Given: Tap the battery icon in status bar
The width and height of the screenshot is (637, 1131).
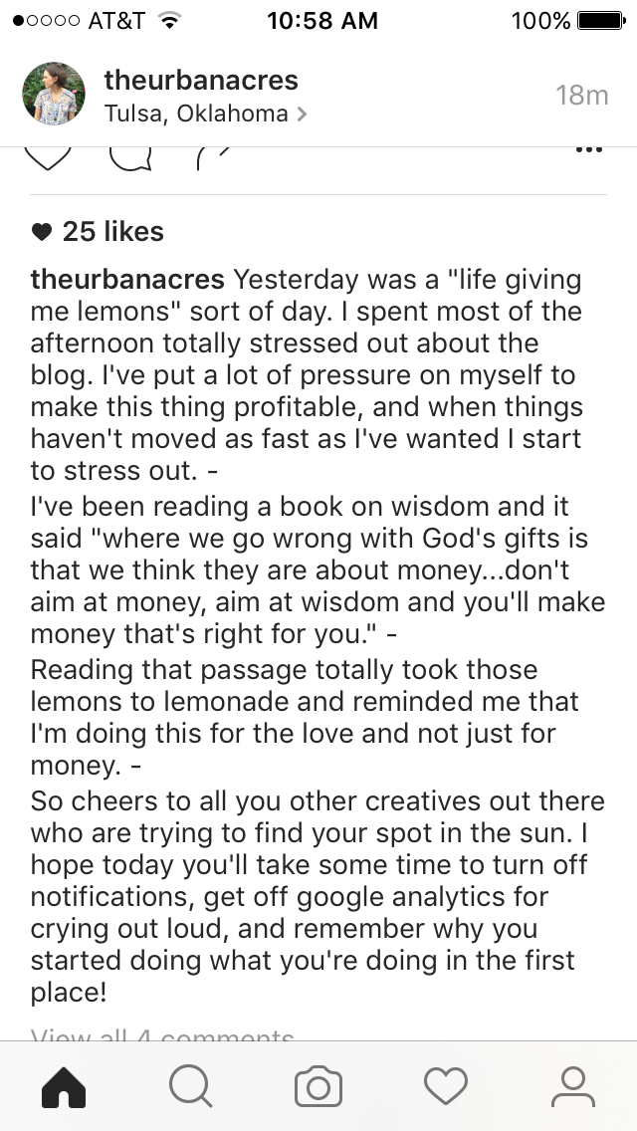Looking at the screenshot, I should click(x=606, y=21).
